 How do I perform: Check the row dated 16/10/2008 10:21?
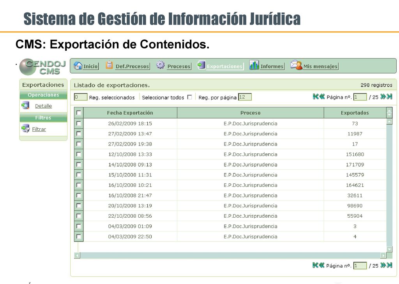click(x=79, y=185)
